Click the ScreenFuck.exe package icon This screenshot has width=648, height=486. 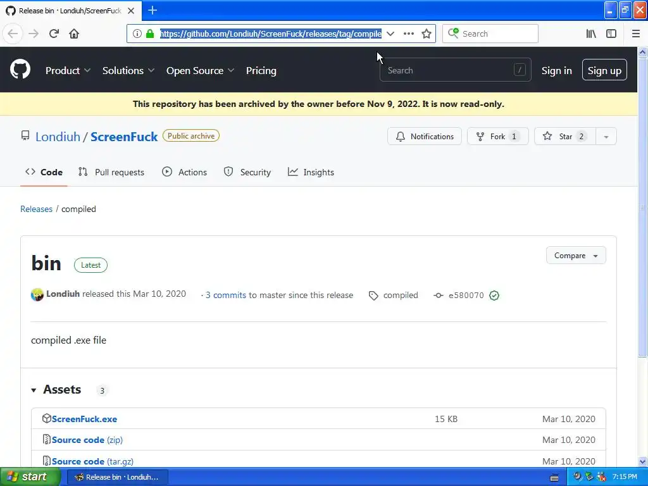[46, 418]
